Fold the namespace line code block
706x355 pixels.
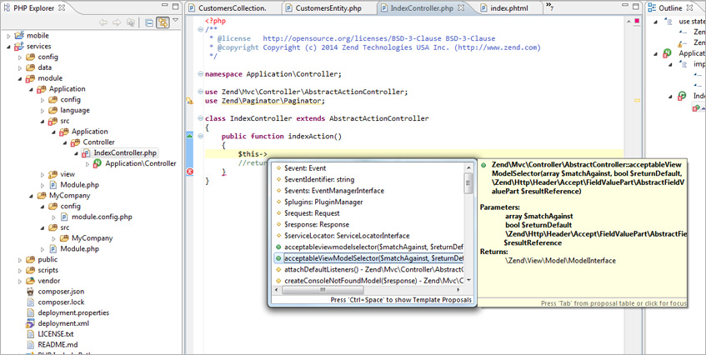pos(201,74)
